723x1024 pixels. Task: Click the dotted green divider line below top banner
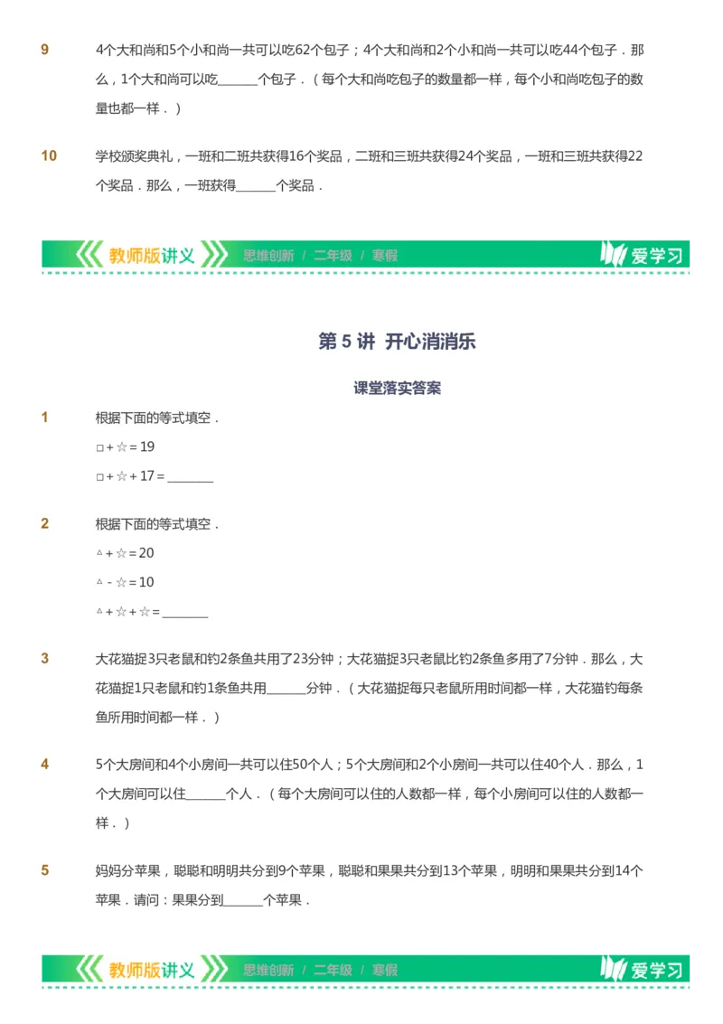tap(361, 271)
